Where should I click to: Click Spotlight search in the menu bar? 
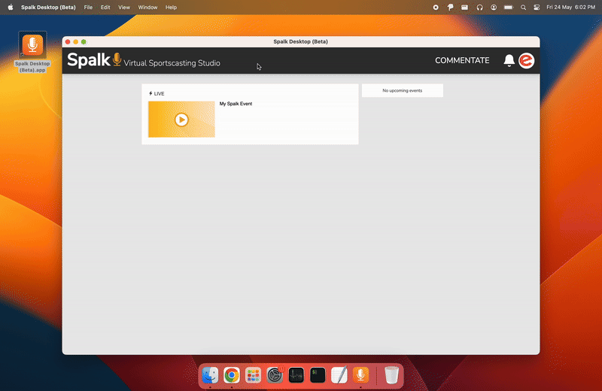pos(523,8)
